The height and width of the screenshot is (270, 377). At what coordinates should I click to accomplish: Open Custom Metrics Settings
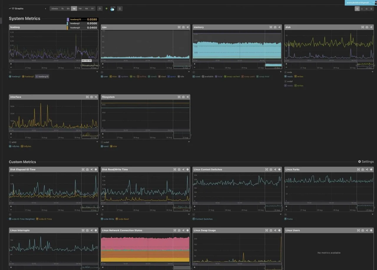(x=366, y=162)
